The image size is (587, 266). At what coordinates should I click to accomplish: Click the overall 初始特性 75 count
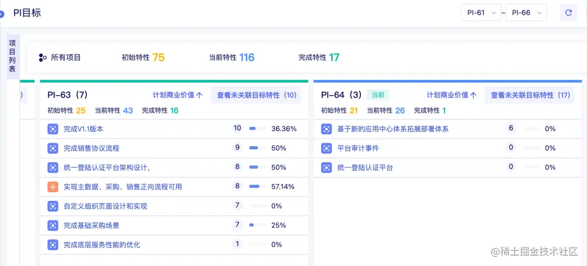[159, 57]
